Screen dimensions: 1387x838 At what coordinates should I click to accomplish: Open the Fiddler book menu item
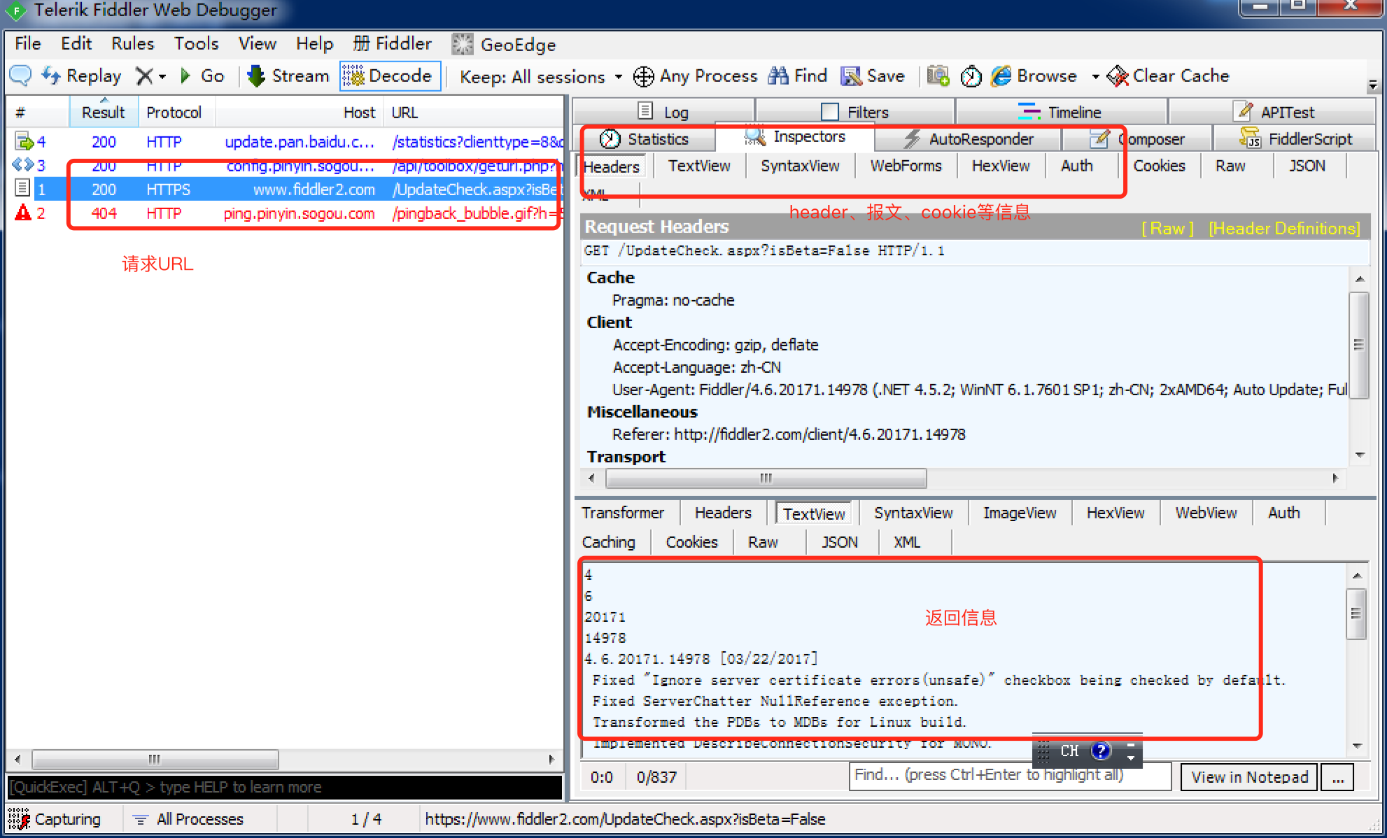tap(392, 43)
